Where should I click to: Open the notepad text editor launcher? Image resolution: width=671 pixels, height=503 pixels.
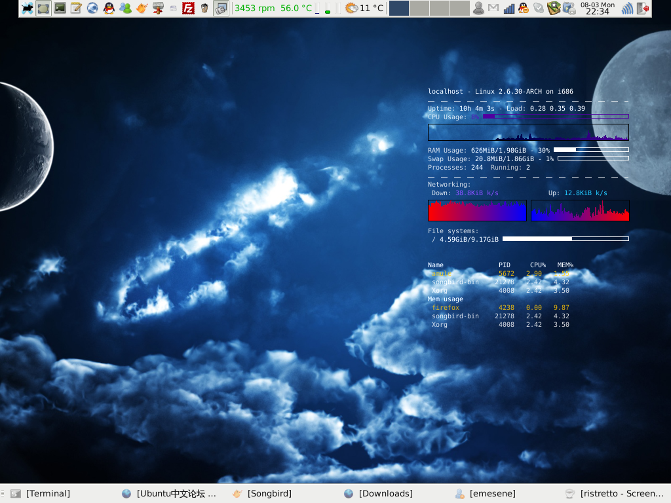pyautogui.click(x=76, y=8)
